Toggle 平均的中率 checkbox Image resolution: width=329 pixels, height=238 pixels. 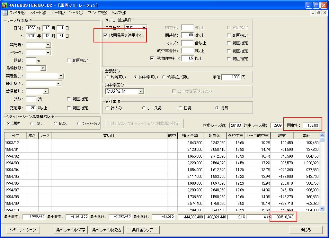click(152, 59)
